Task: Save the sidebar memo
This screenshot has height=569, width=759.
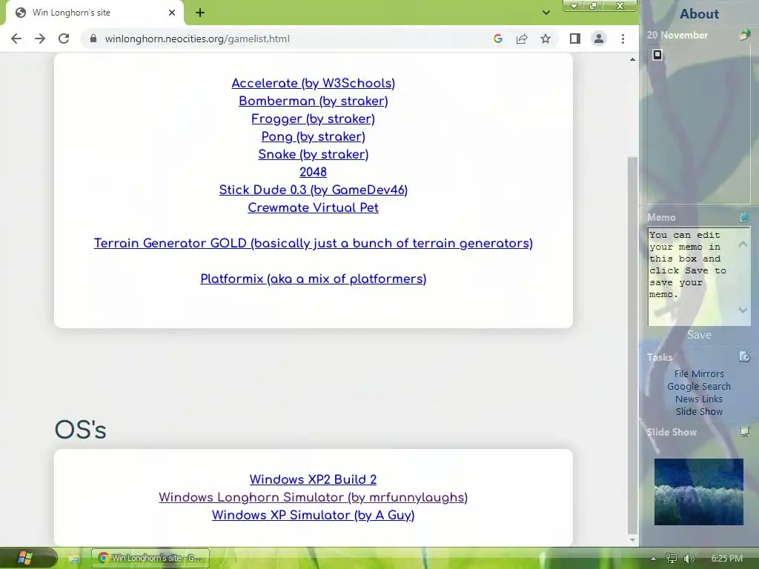Action: [x=699, y=335]
